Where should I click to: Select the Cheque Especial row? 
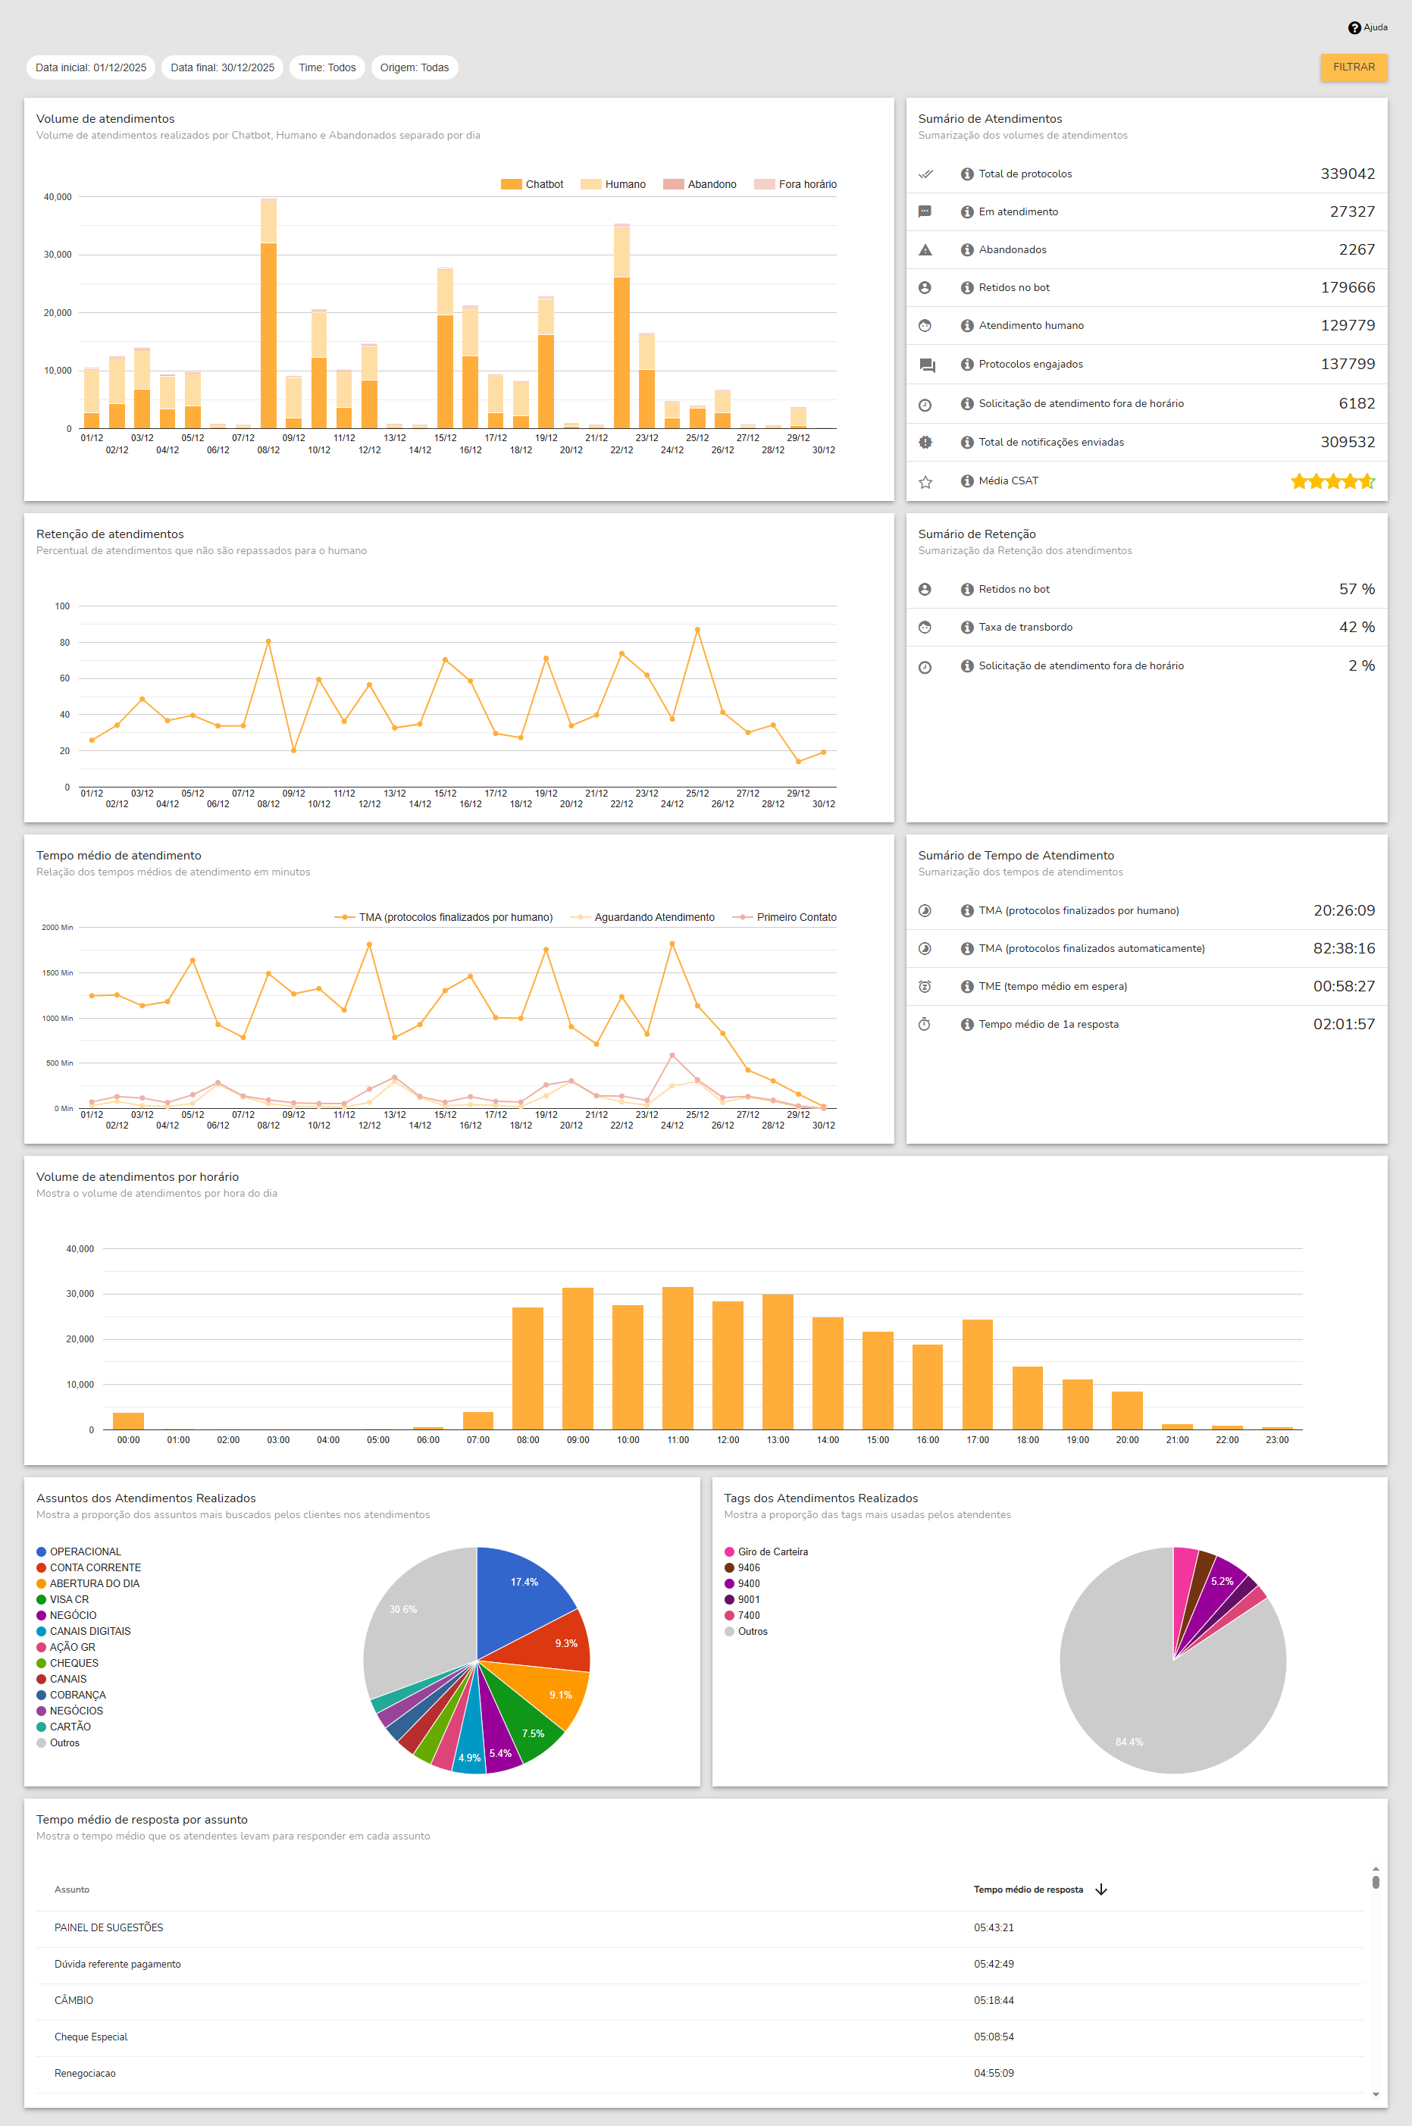pos(700,2036)
